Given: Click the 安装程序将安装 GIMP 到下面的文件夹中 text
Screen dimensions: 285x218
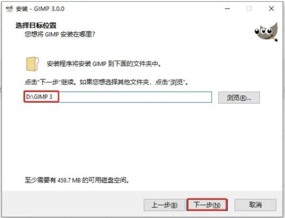Looking at the screenshot, I should click(104, 64).
